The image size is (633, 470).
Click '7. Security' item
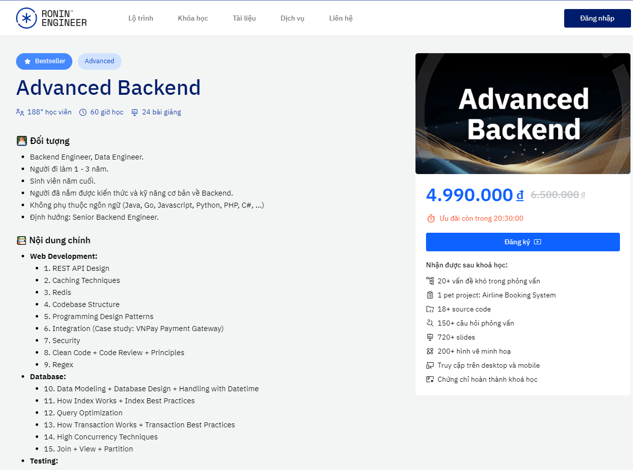point(62,341)
